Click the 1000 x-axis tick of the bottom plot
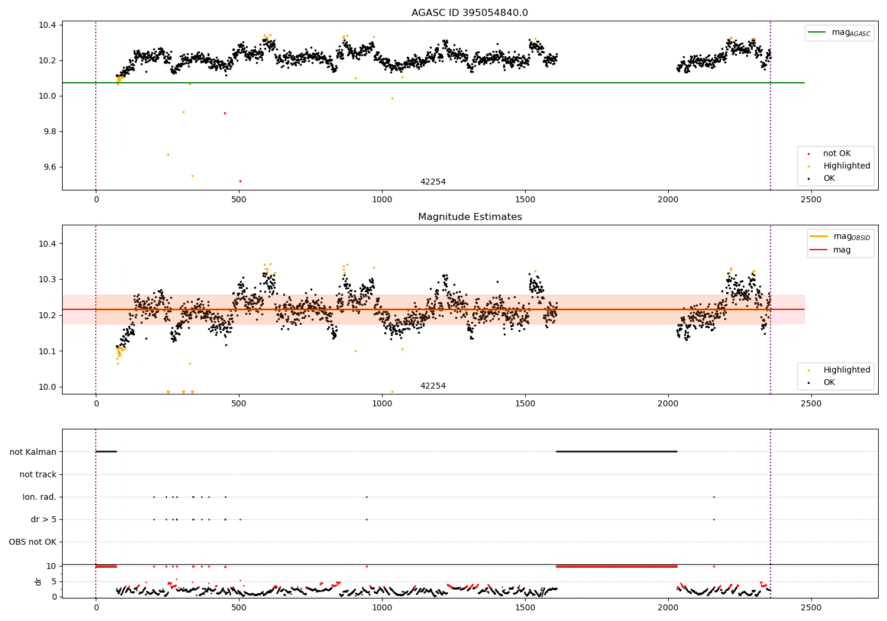 point(382,608)
